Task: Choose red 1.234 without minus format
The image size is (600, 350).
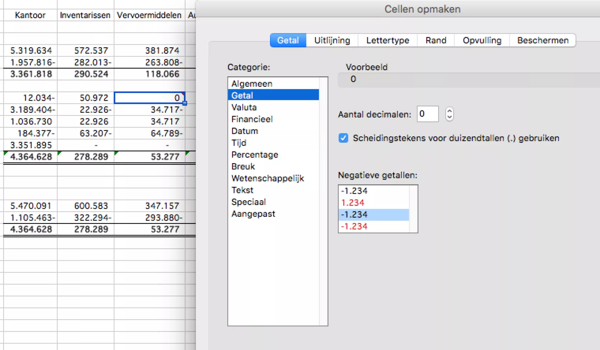Action: [353, 203]
